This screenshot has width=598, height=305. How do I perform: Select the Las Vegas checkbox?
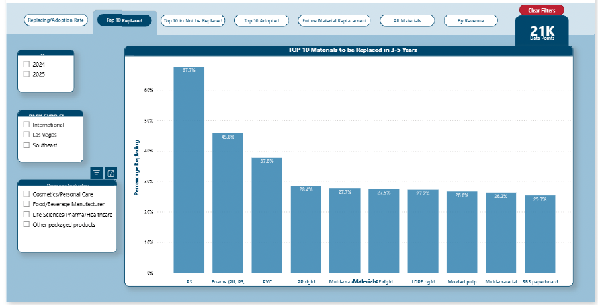coord(26,135)
